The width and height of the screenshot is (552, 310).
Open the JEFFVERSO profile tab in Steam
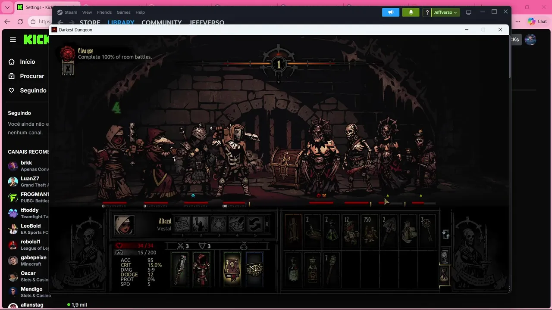point(207,22)
